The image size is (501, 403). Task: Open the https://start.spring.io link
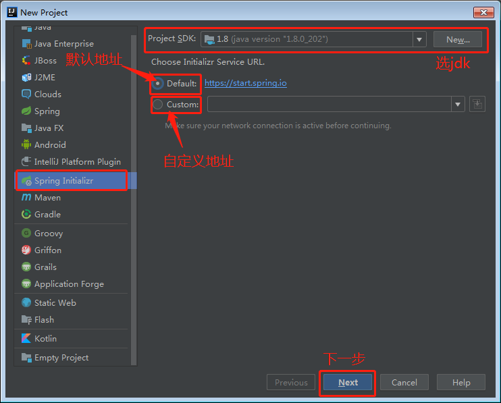coord(245,83)
